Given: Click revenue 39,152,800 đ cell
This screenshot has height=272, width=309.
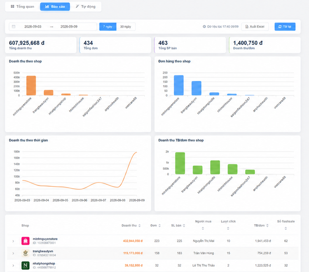Looking at the screenshot, I should [x=133, y=265].
